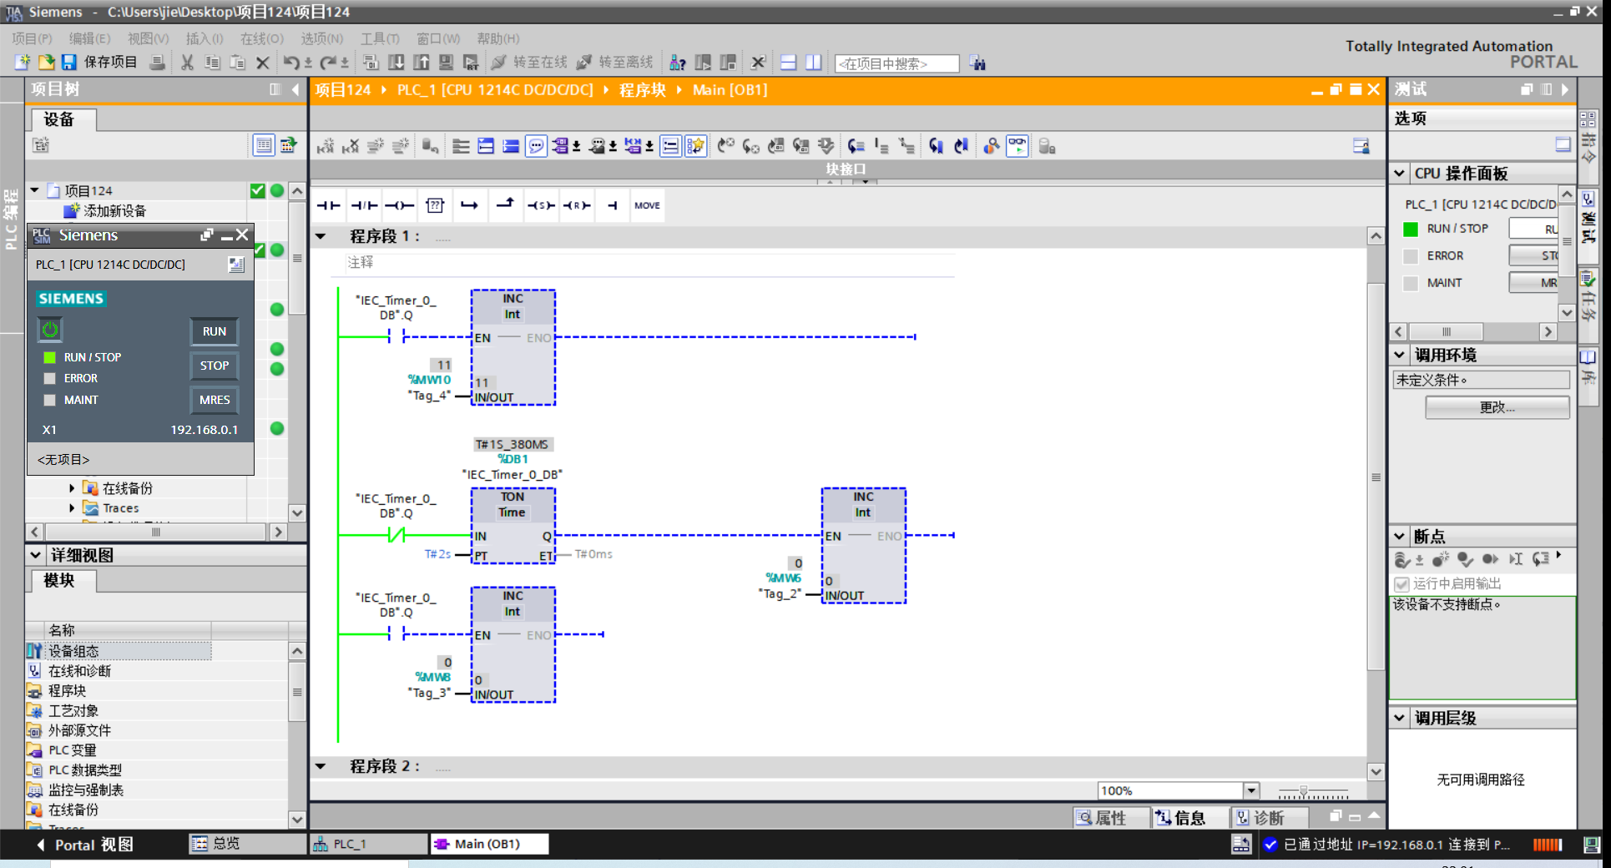Click the cut scissors icon in toolbar

point(187,63)
